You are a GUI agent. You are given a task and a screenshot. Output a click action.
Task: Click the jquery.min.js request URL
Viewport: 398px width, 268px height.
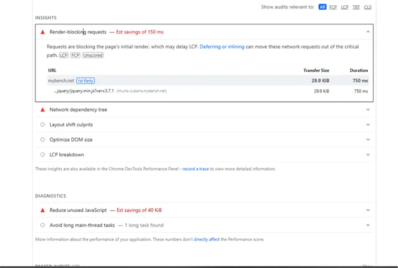84,91
